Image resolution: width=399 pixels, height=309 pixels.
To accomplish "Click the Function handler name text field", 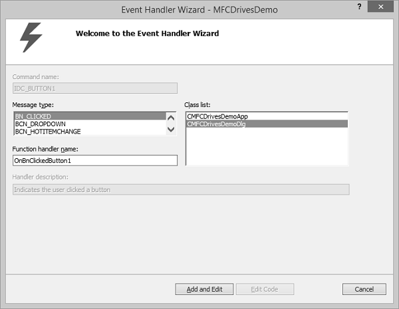I will pos(94,160).
